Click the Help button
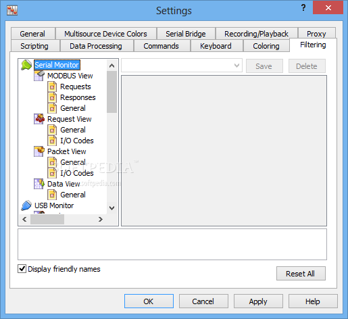This screenshot has height=319, width=348. (x=313, y=301)
